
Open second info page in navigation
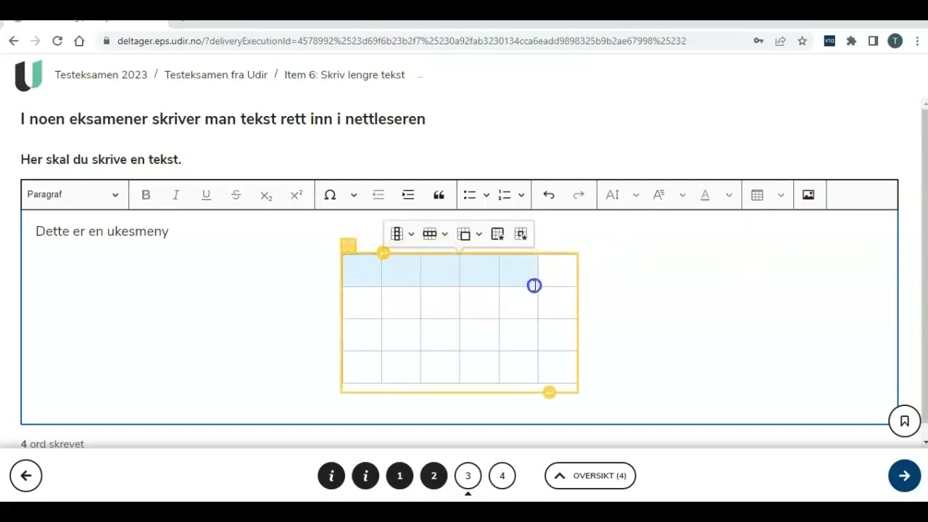pyautogui.click(x=365, y=476)
